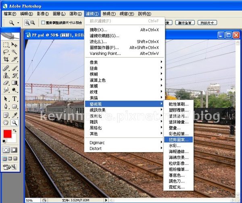Enable resize windows to fit checkbox
This screenshot has height=203, width=242.
[x=43, y=23]
